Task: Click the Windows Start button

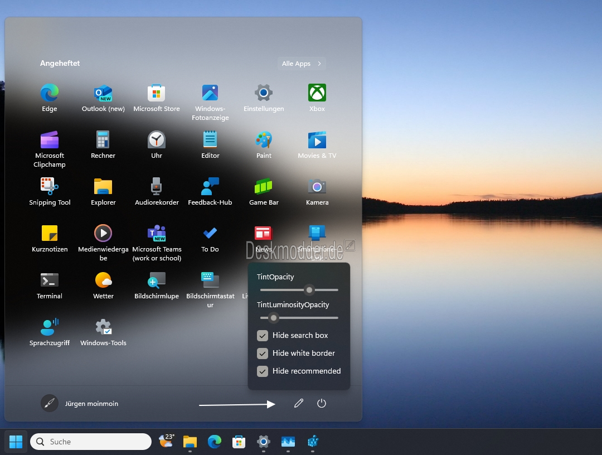Action: 16,442
